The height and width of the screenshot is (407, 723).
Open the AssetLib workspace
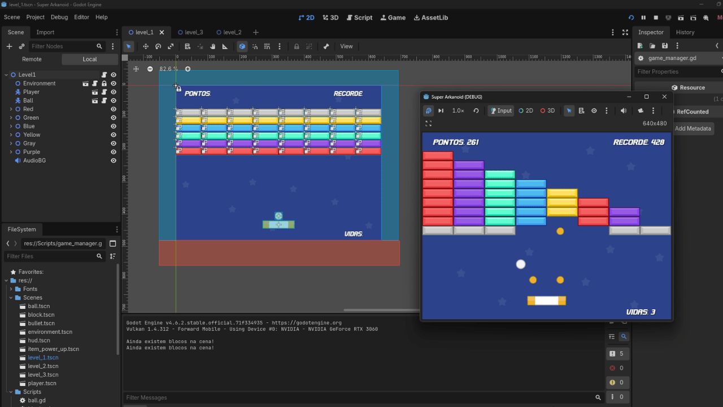click(x=431, y=18)
